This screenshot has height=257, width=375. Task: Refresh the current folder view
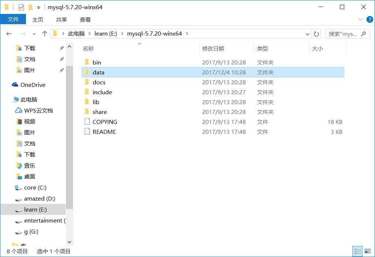(x=316, y=34)
